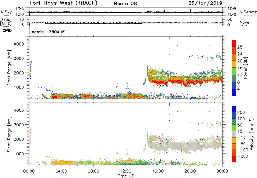Click the 'N.Sky' axis label
Viewport: 257px width, 178px height.
(6, 12)
